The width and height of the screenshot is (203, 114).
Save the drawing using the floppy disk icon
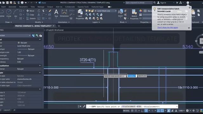pos(7,3)
